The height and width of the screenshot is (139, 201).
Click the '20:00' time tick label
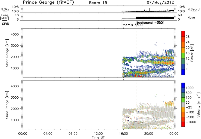click(149, 134)
